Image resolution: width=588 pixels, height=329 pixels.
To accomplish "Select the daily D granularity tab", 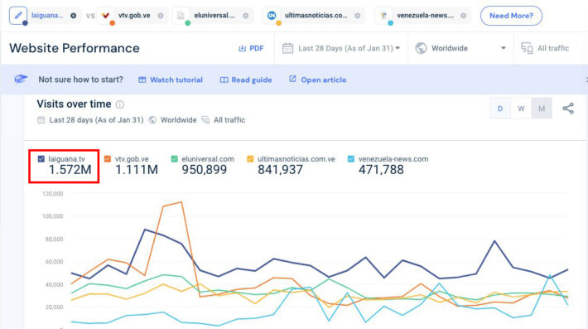I will [500, 109].
